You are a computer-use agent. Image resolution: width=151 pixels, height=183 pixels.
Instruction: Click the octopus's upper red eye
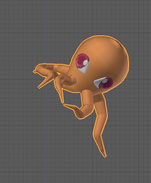pos(83,63)
